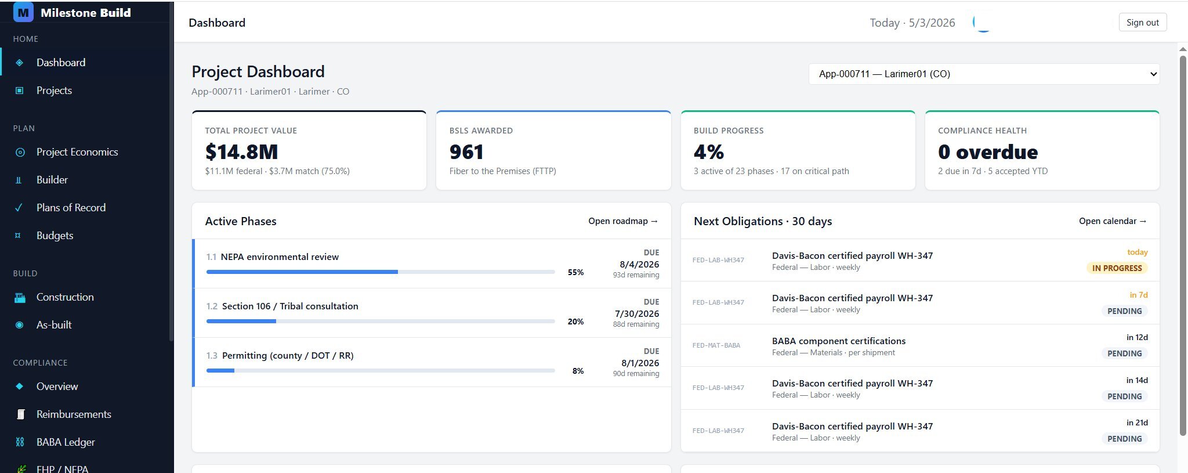Open the Davis-Bacon payroll obligation due in 21d
Viewport: 1188px width, 473px height.
point(920,431)
